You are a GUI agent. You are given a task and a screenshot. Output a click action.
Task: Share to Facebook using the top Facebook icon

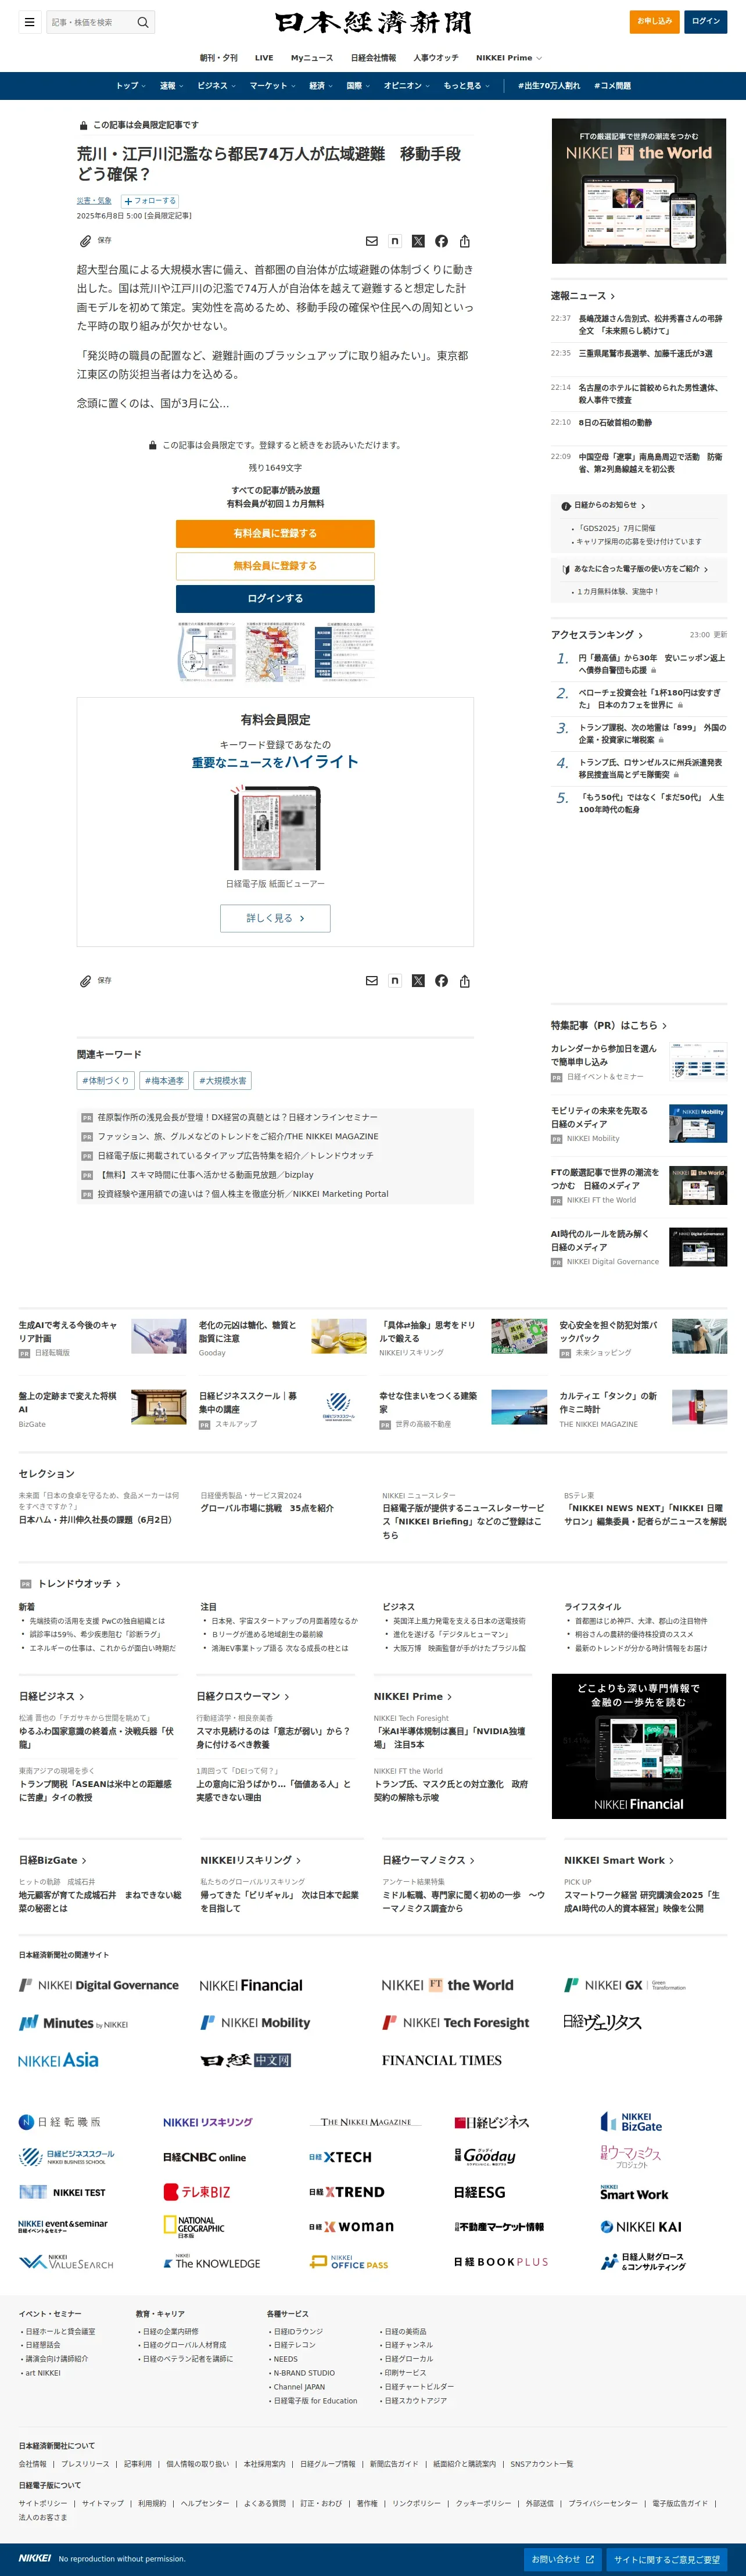coord(441,241)
